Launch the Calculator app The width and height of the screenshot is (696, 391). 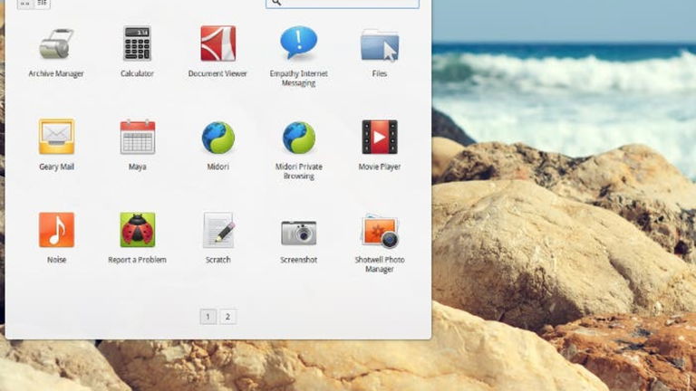coord(137,43)
